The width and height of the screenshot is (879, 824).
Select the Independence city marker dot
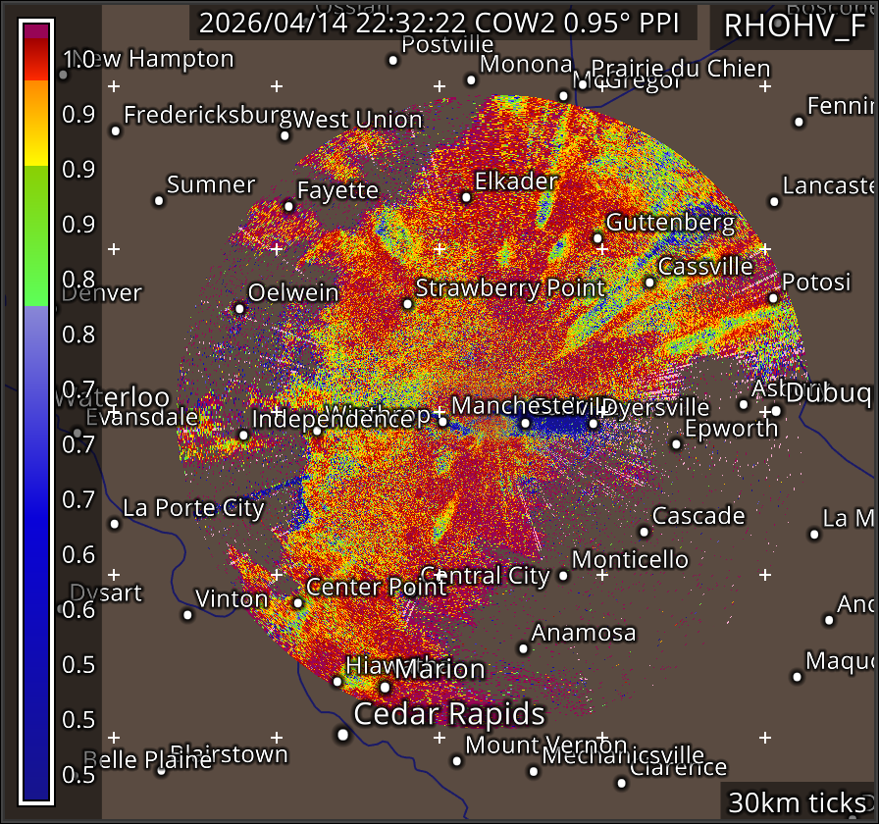pyautogui.click(x=243, y=436)
